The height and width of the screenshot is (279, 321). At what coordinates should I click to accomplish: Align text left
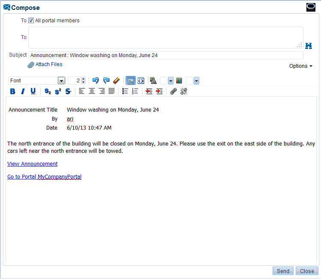[82, 91]
